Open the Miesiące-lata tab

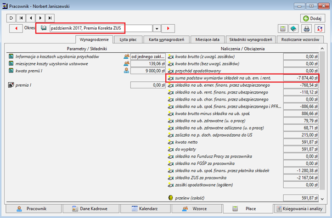point(207,40)
